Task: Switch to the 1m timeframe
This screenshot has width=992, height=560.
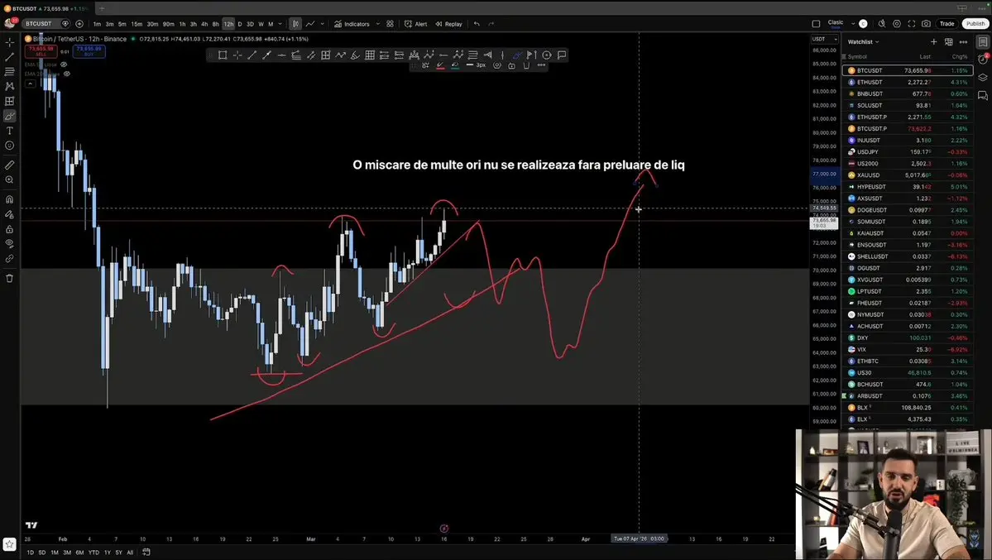Action: 97,24
